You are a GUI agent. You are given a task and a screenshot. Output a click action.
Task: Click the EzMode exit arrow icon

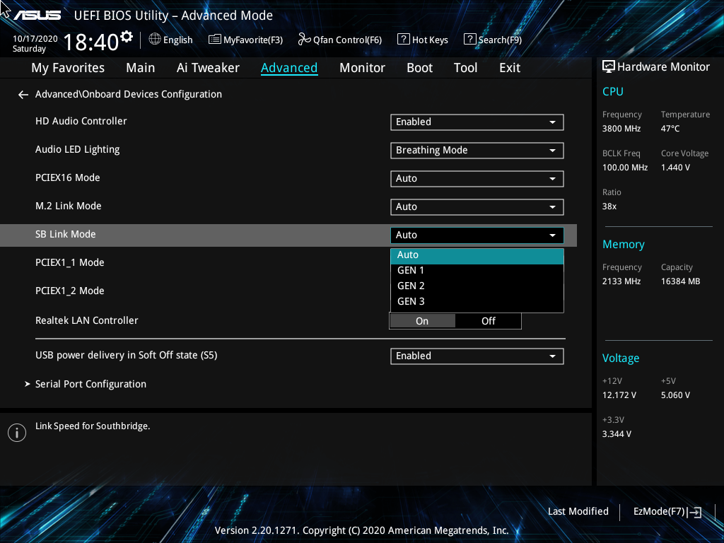click(694, 512)
